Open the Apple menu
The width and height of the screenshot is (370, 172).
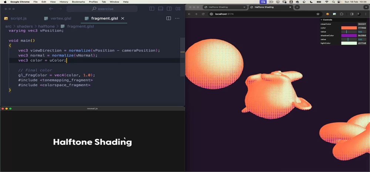pyautogui.click(x=5, y=1)
